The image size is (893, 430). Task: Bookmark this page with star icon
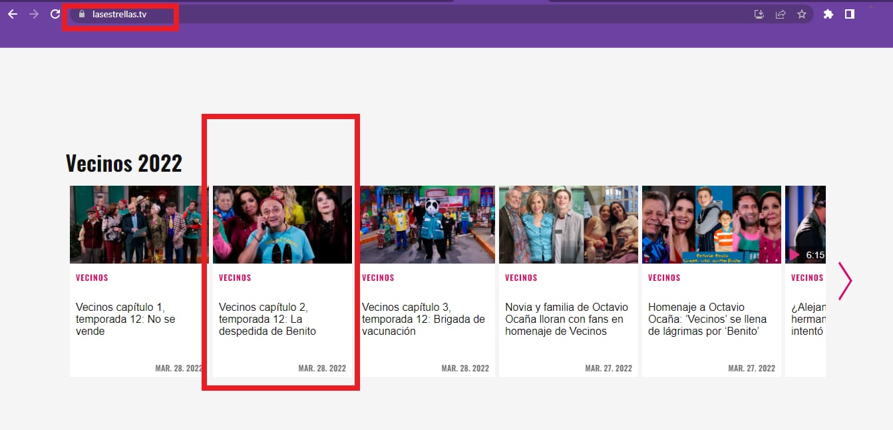[x=802, y=14]
